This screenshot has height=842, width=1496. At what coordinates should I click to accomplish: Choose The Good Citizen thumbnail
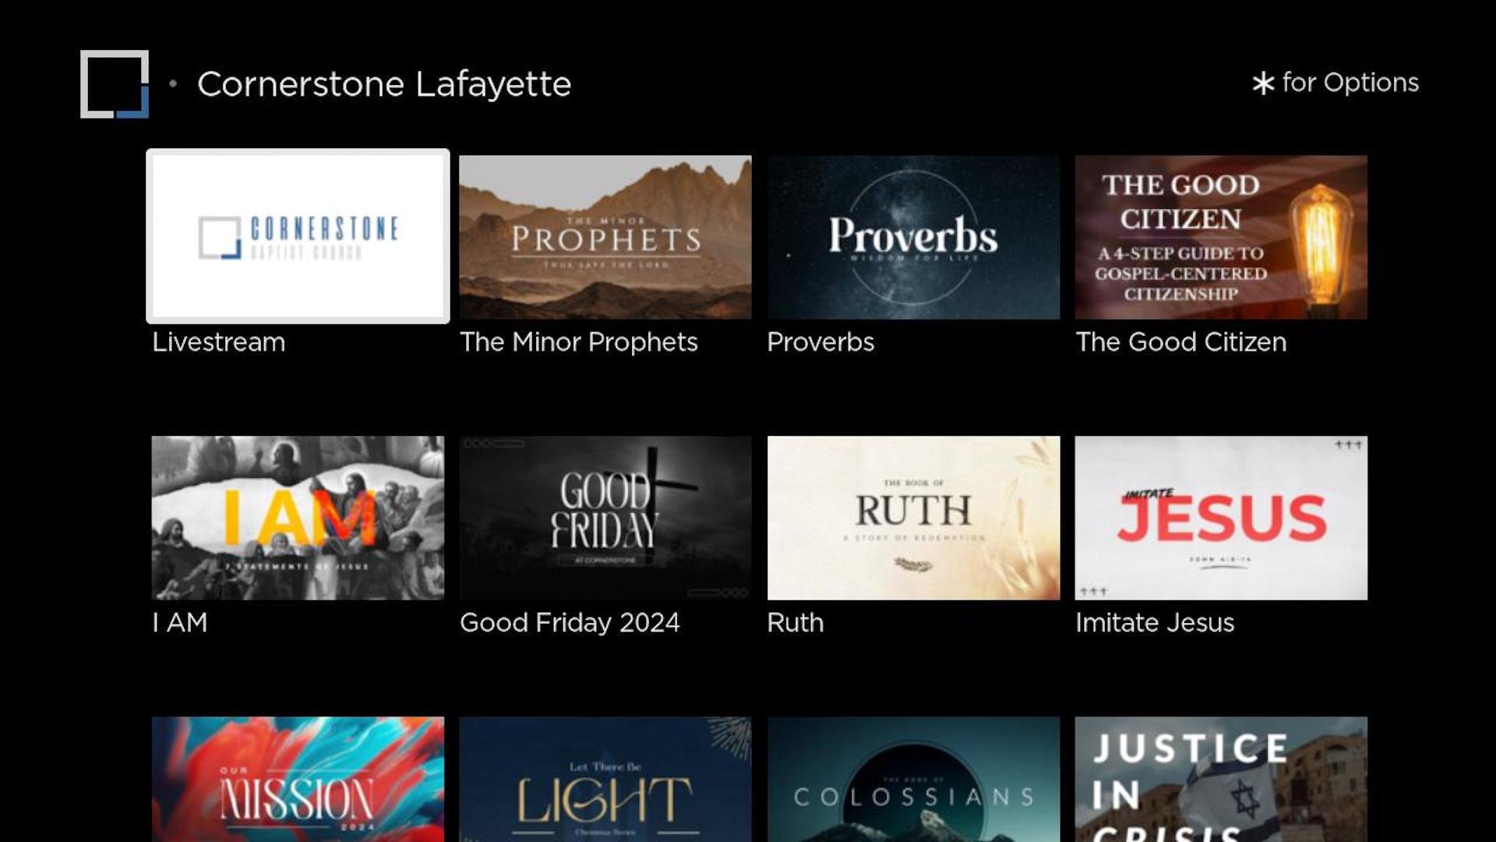pos(1221,237)
